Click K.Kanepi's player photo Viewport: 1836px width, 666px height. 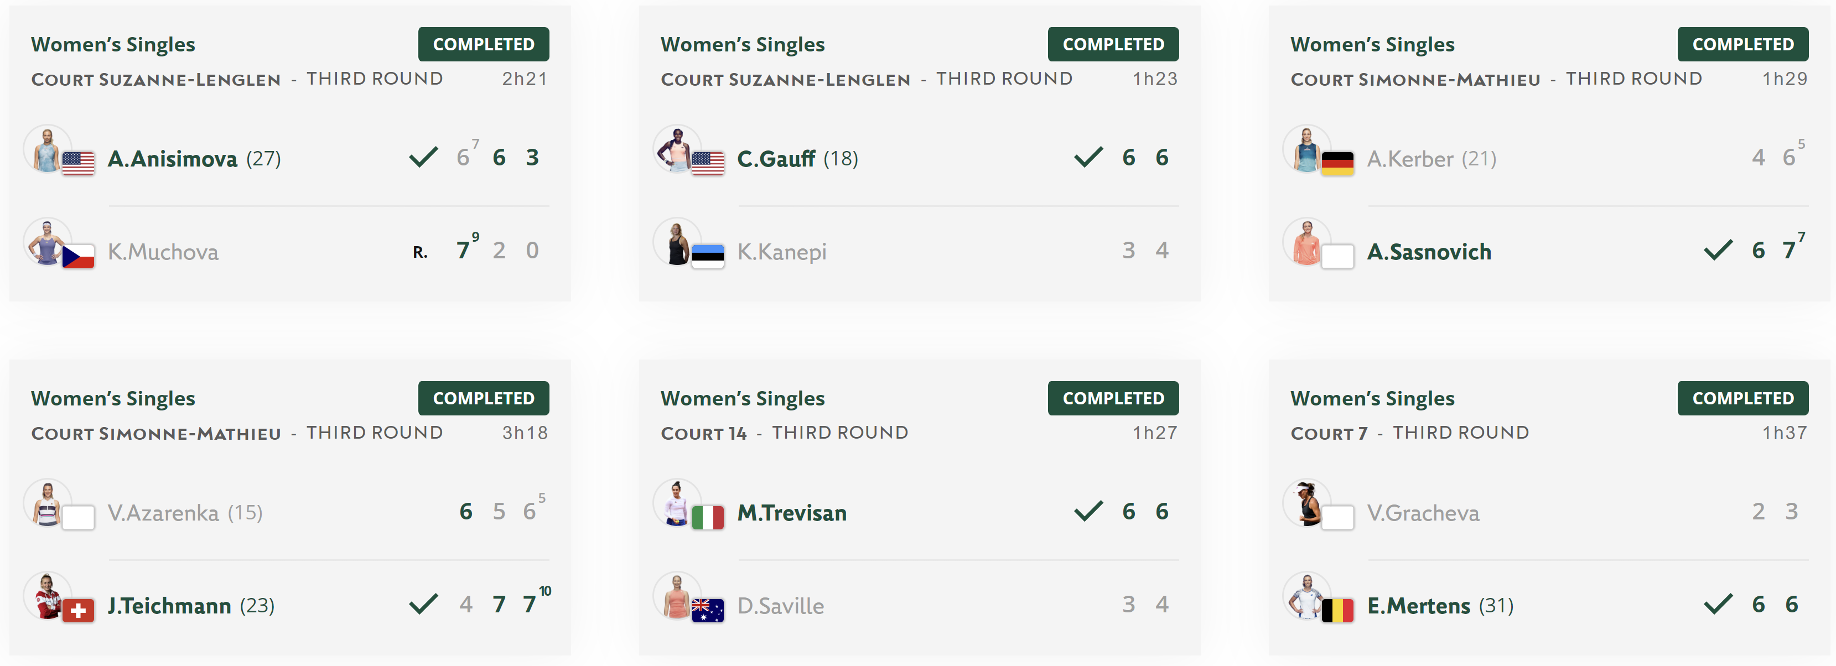pyautogui.click(x=677, y=242)
